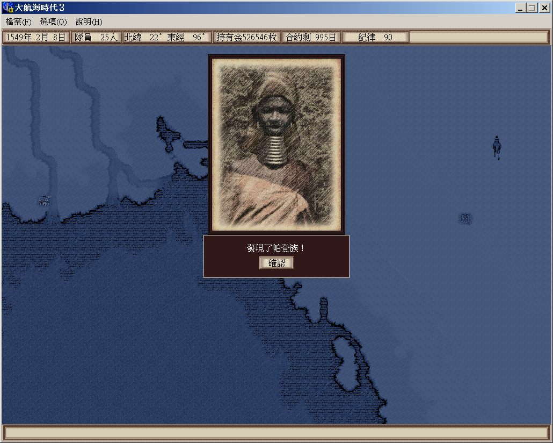Click the contract remaining days 合約剩 995日

pyautogui.click(x=311, y=38)
